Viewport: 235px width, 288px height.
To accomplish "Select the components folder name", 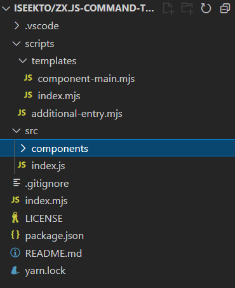I will point(60,149).
